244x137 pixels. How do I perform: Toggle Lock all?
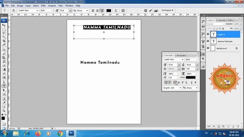(223, 29)
